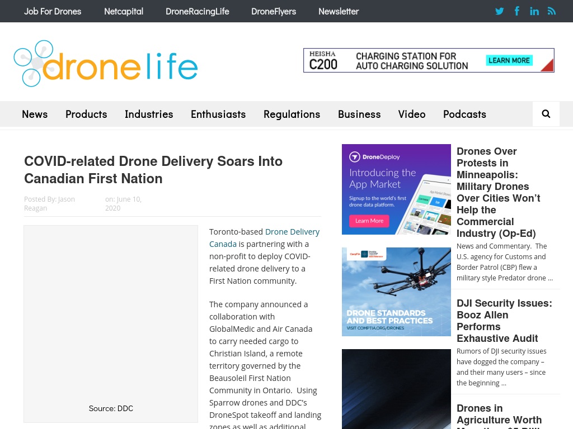Image resolution: width=573 pixels, height=429 pixels.
Task: Open the Industries menu
Action: 149,114
